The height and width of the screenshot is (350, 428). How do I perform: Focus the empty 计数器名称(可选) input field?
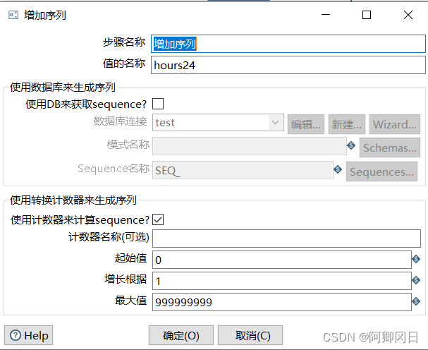(286, 239)
